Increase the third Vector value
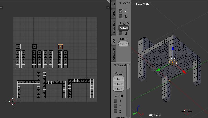This screenshot has width=208, height=118. [122, 89]
